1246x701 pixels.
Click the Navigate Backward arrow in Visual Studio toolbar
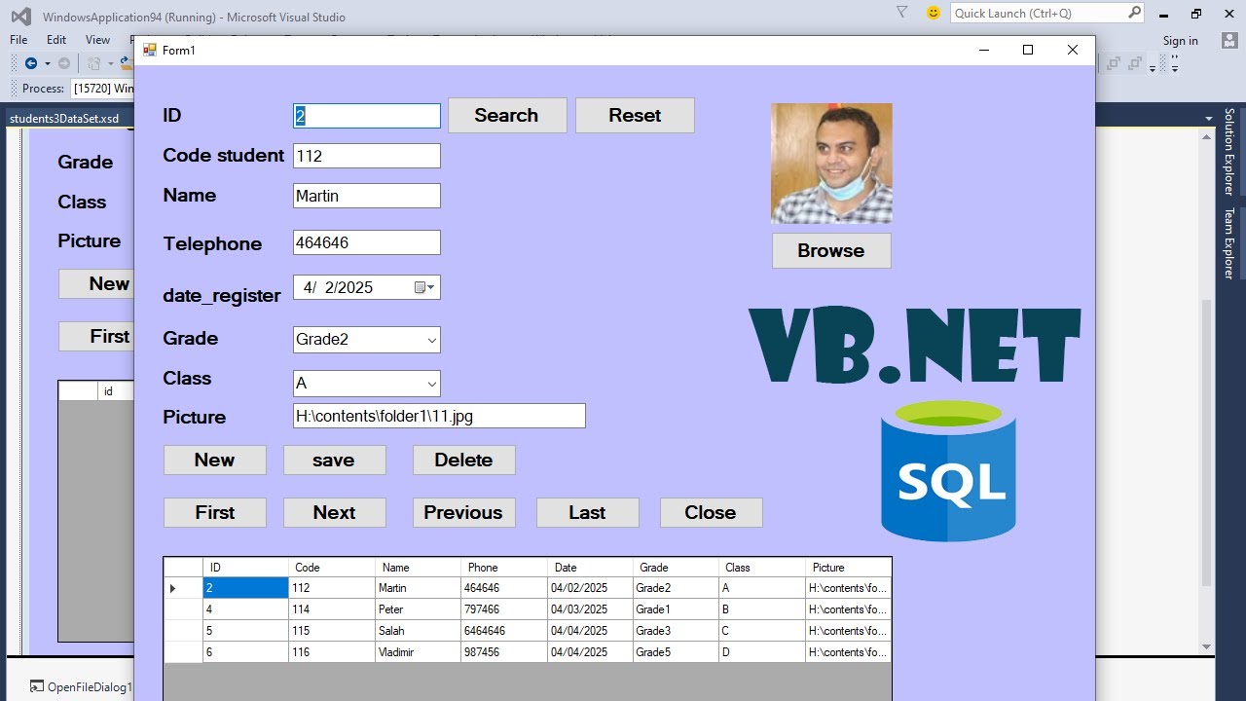[31, 63]
